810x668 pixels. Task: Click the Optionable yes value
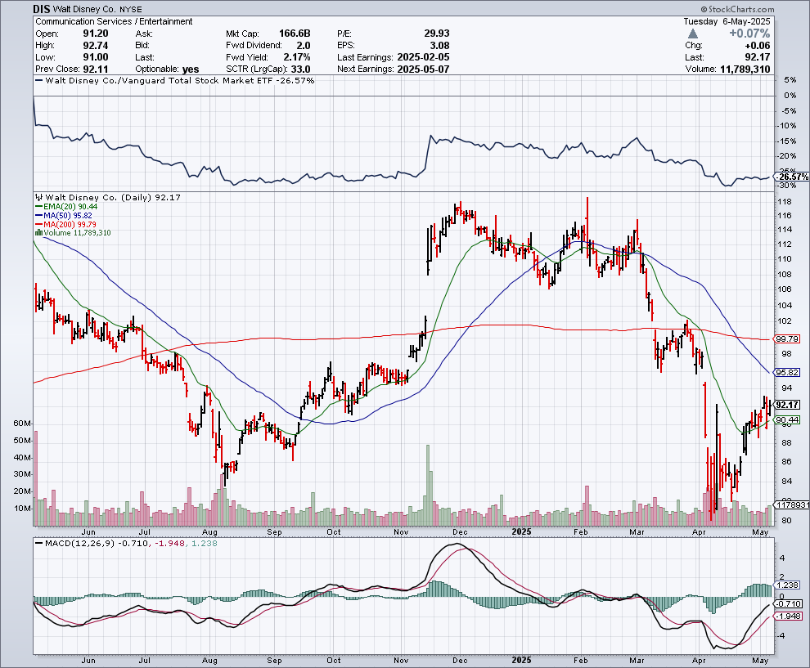pyautogui.click(x=191, y=69)
